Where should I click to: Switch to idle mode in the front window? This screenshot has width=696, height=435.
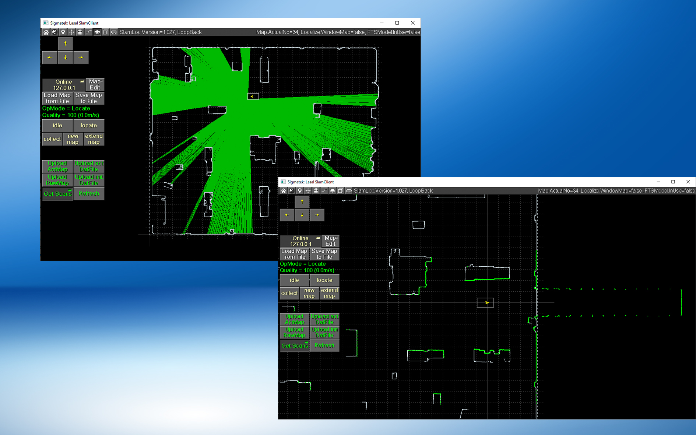point(294,280)
